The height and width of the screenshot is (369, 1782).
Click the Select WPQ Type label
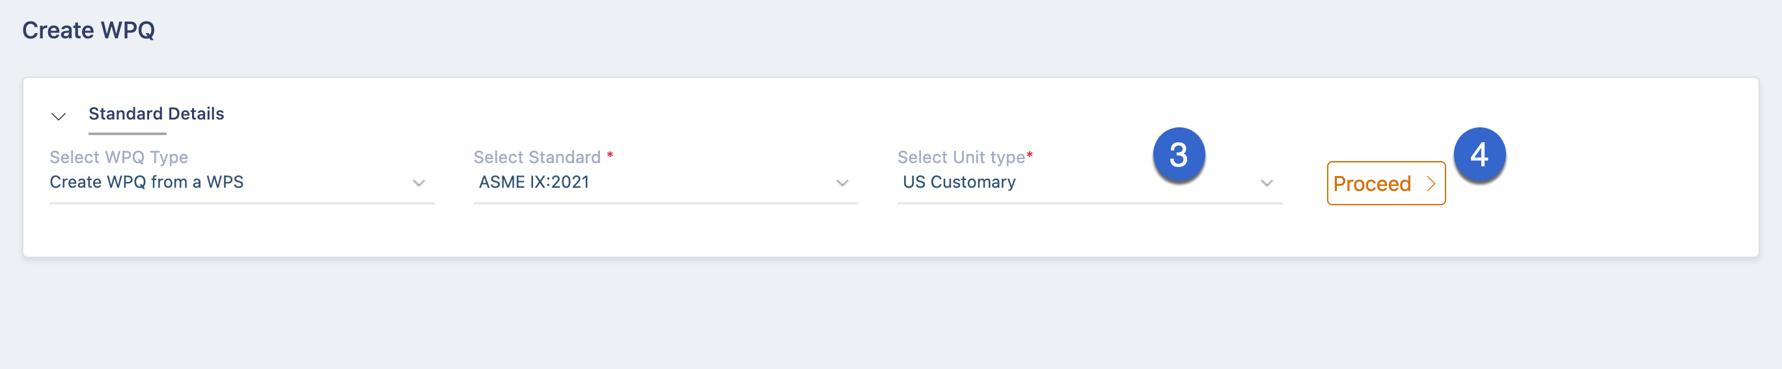click(119, 158)
